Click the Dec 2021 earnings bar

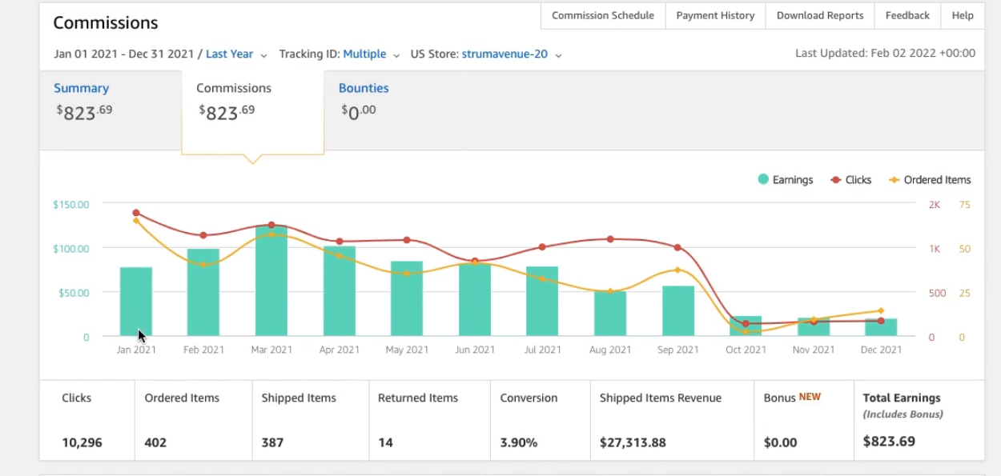(881, 327)
